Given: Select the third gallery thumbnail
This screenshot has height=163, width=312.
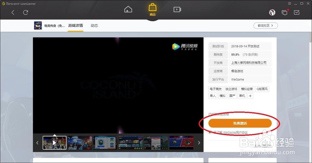Looking at the screenshot, I should click(105, 143).
